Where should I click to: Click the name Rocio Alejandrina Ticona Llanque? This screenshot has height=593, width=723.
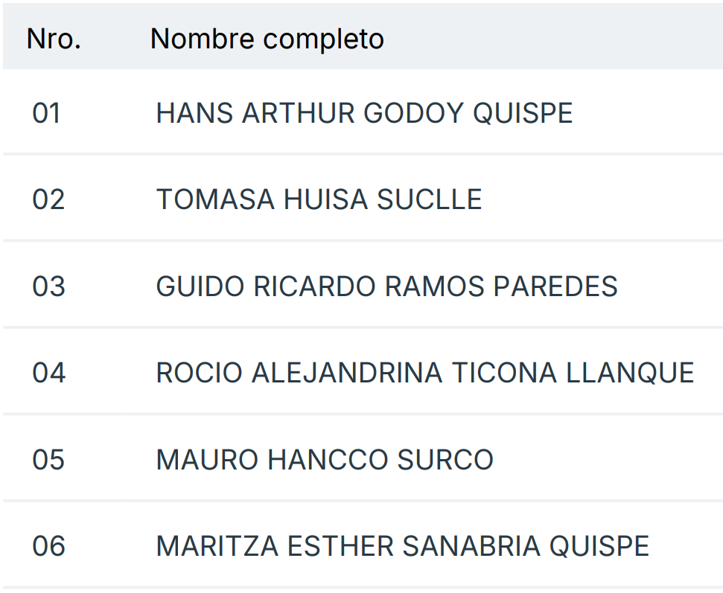tap(424, 374)
